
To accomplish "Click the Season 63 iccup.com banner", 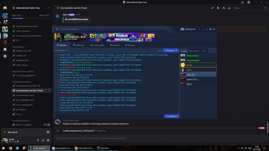I will coord(71,37).
